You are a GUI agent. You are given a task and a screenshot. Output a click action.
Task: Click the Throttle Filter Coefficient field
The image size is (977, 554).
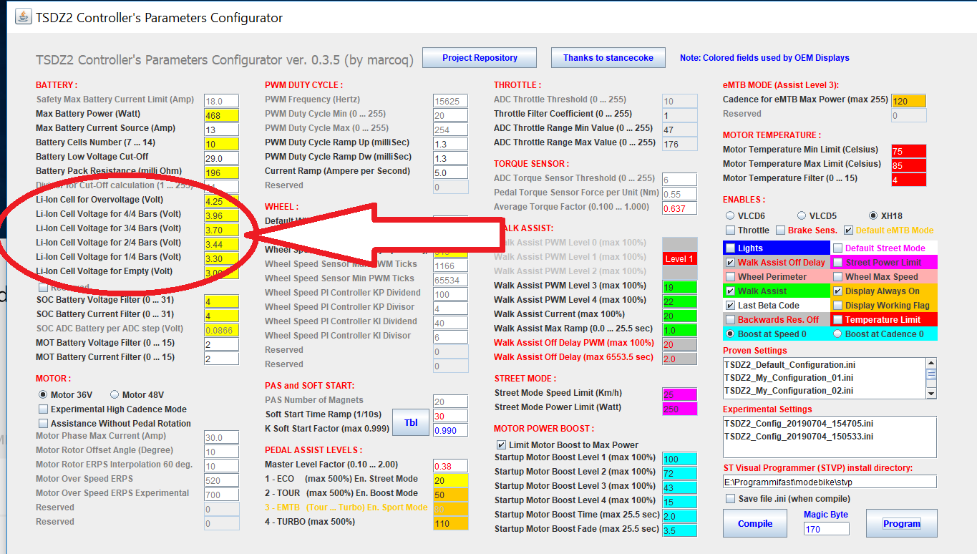pyautogui.click(x=679, y=115)
